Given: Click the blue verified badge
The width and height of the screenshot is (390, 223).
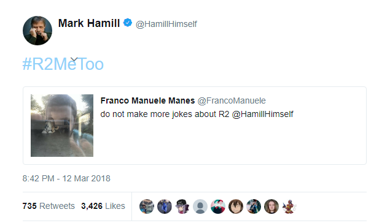Looking at the screenshot, I should (x=128, y=23).
